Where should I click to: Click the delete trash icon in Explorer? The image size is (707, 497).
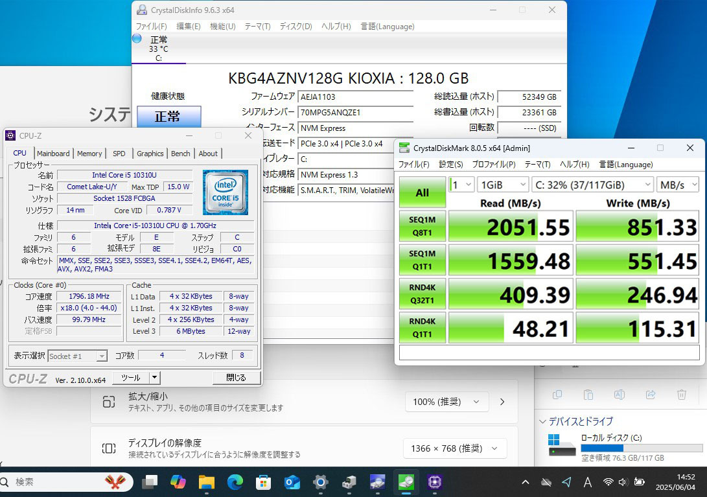click(681, 395)
